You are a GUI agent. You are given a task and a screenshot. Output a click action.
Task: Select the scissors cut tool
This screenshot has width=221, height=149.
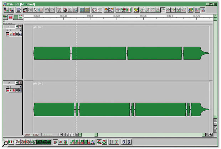[x=30, y=10]
